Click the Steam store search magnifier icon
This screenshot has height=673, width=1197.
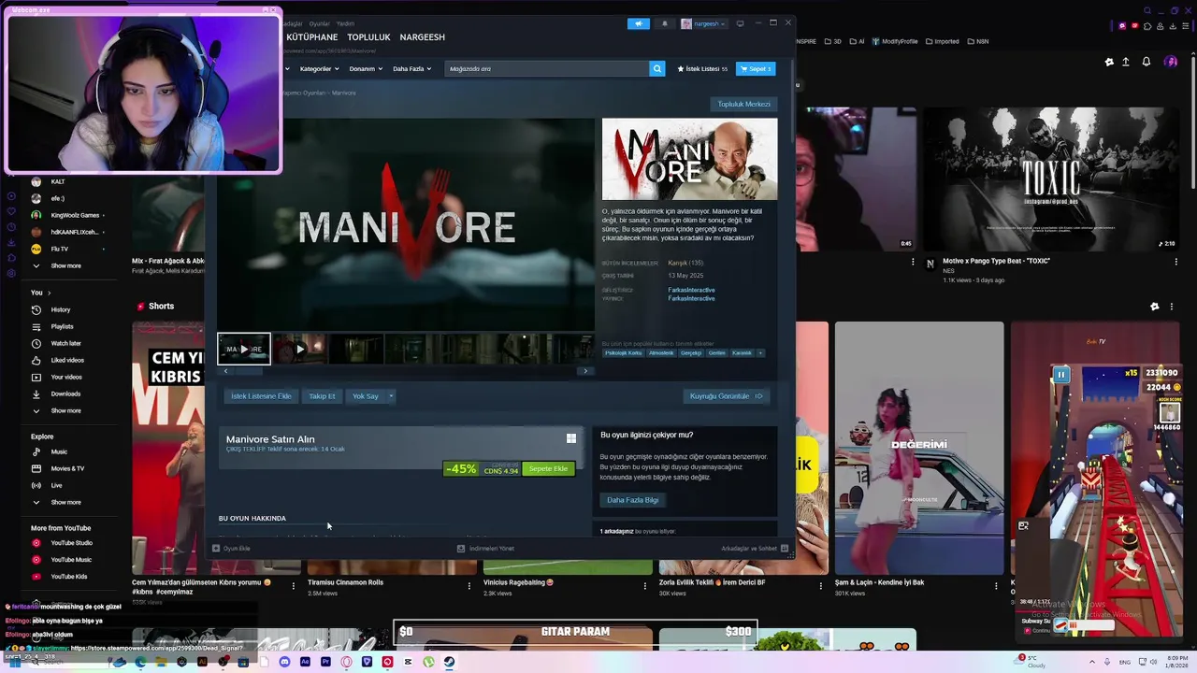point(657,68)
